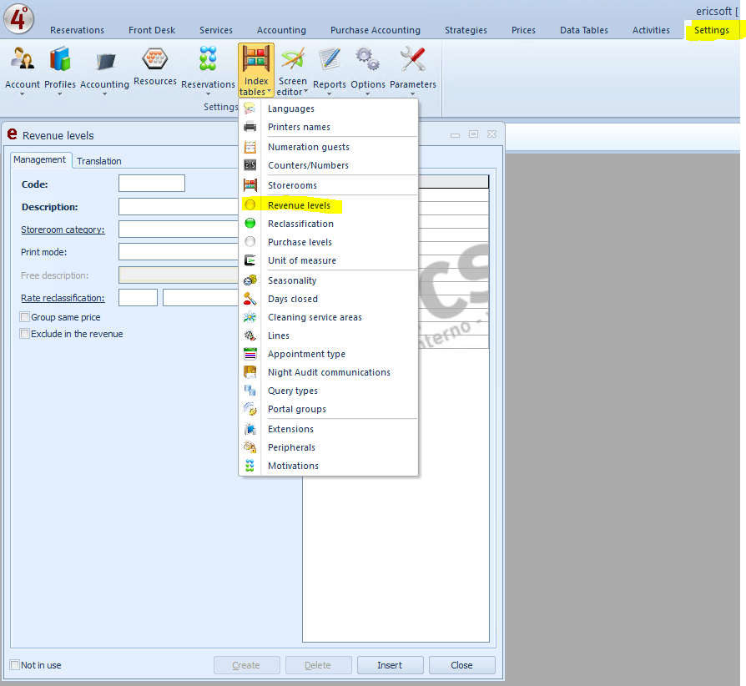Click the first Rate reclassification code field
The width and height of the screenshot is (746, 686).
138,297
